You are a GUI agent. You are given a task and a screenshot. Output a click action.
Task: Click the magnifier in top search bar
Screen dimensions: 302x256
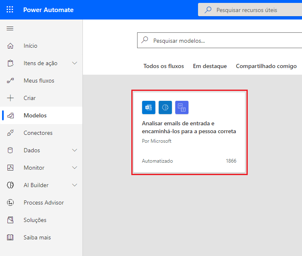pyautogui.click(x=208, y=10)
